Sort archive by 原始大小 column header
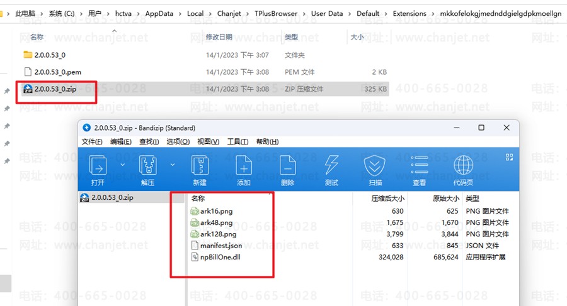Image resolution: width=567 pixels, height=306 pixels. click(446, 198)
